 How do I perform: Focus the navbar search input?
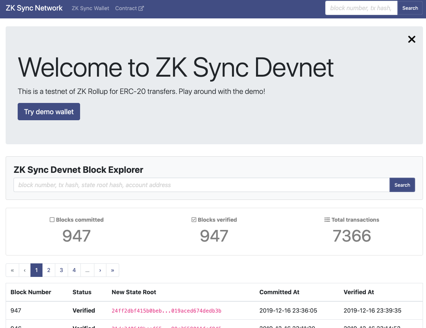coord(361,8)
